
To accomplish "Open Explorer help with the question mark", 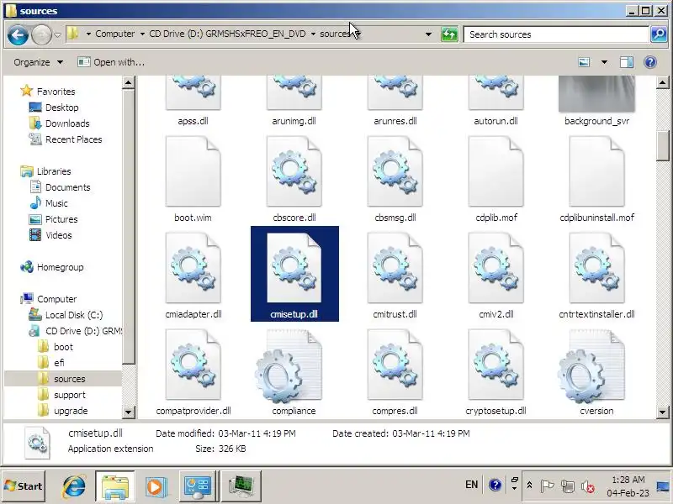I will (x=650, y=62).
